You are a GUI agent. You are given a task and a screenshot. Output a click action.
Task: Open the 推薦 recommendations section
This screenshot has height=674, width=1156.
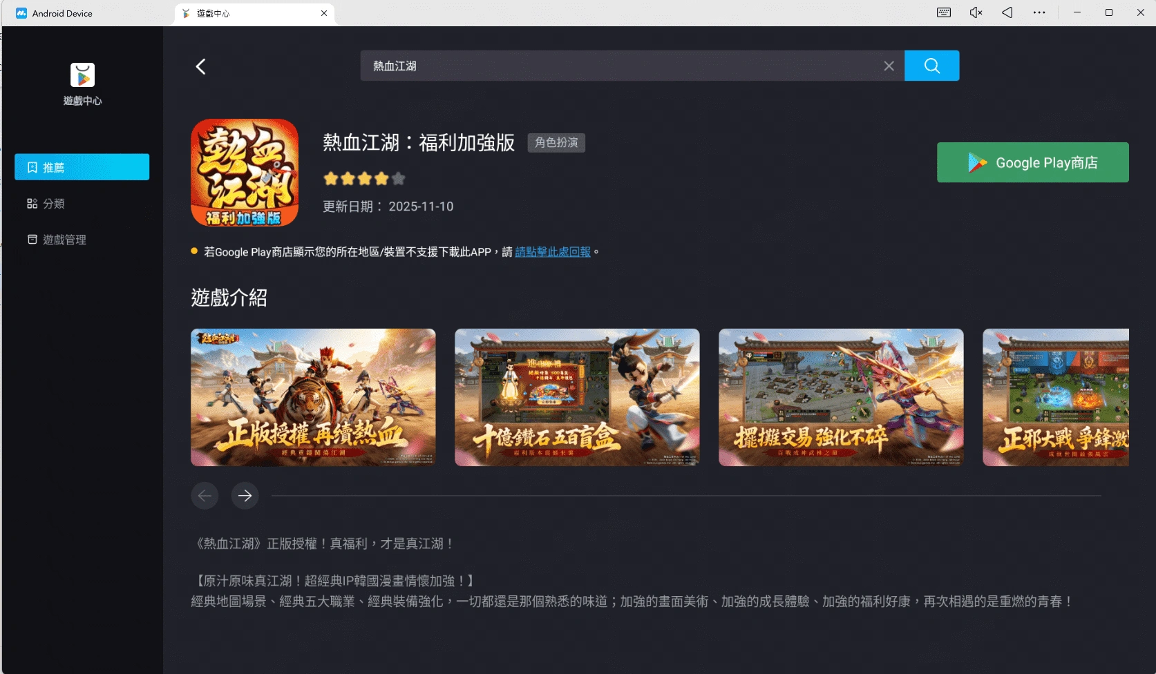point(82,166)
